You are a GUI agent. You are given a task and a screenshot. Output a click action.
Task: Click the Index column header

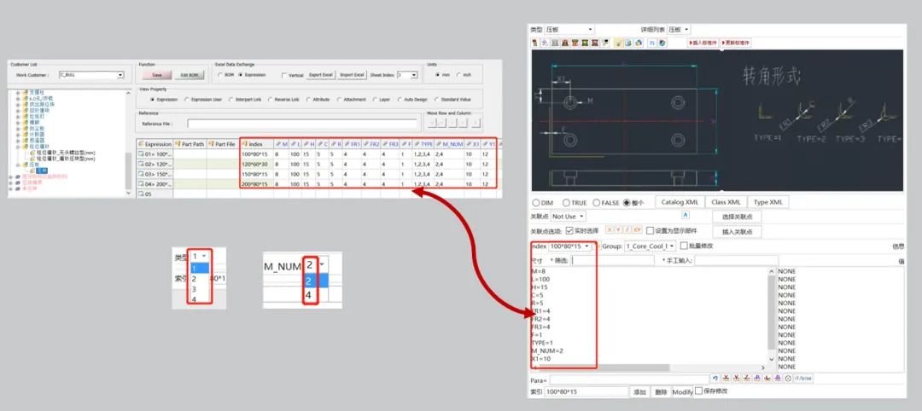[x=256, y=144]
